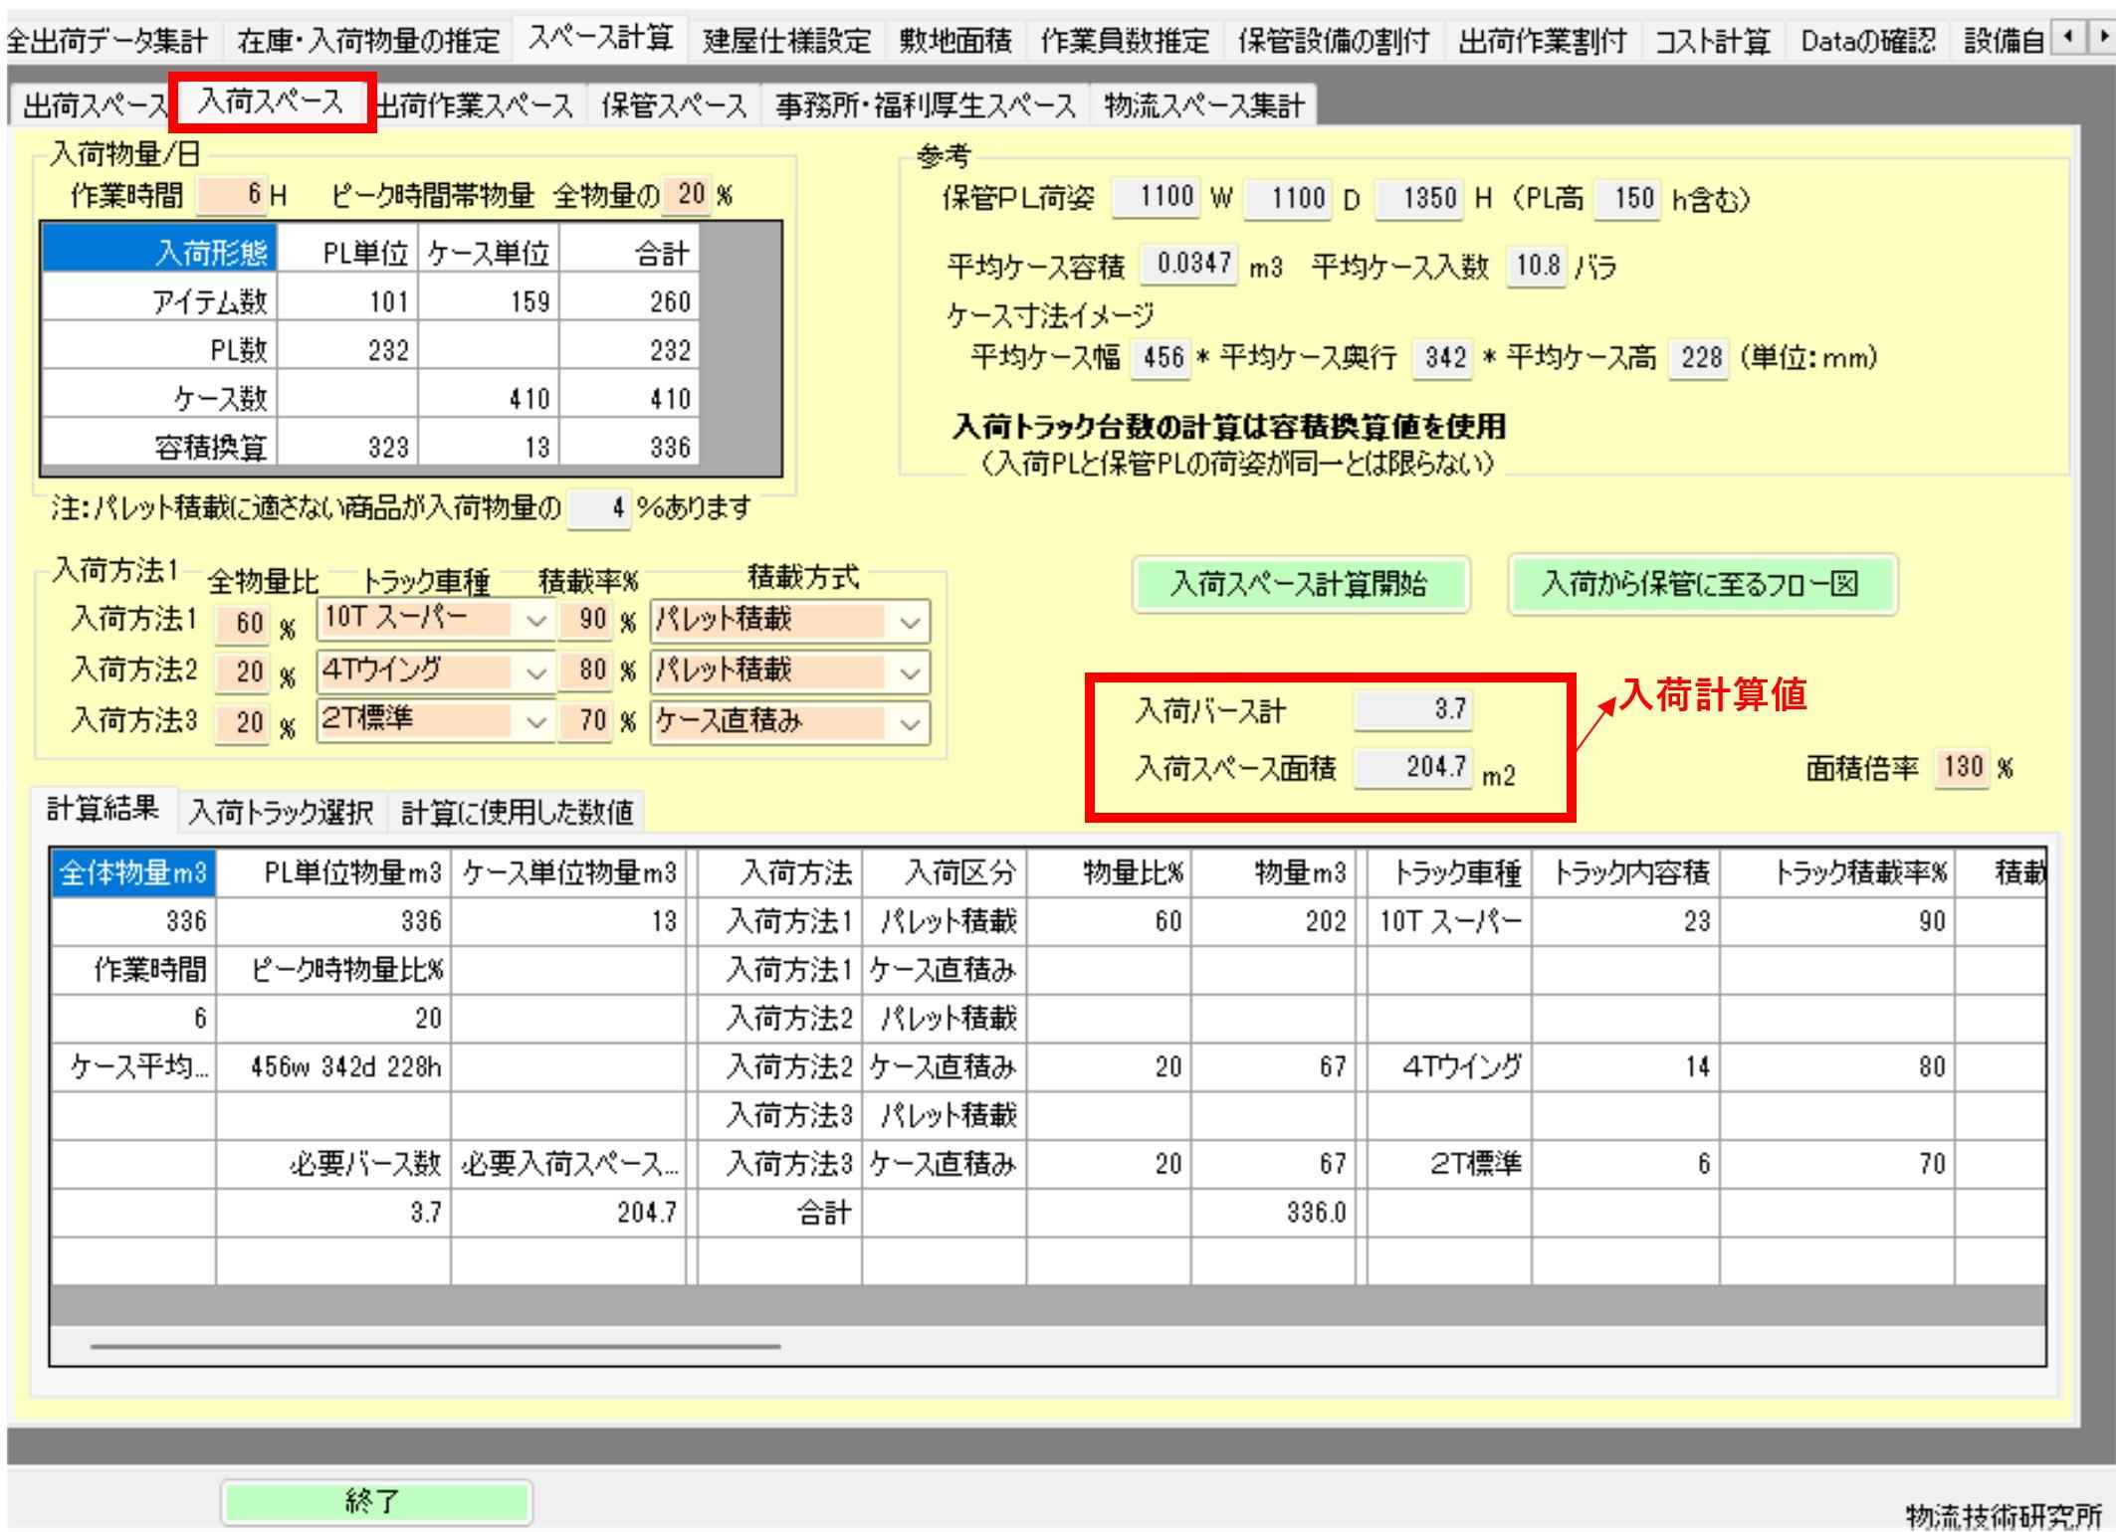Open 物流スペース集計 tab
Viewport: 2116px width, 1532px height.
(1203, 105)
